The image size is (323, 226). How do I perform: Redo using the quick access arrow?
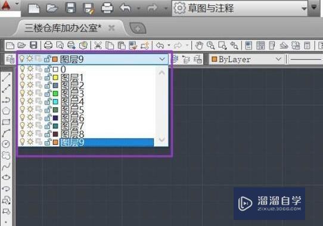[x=152, y=8]
